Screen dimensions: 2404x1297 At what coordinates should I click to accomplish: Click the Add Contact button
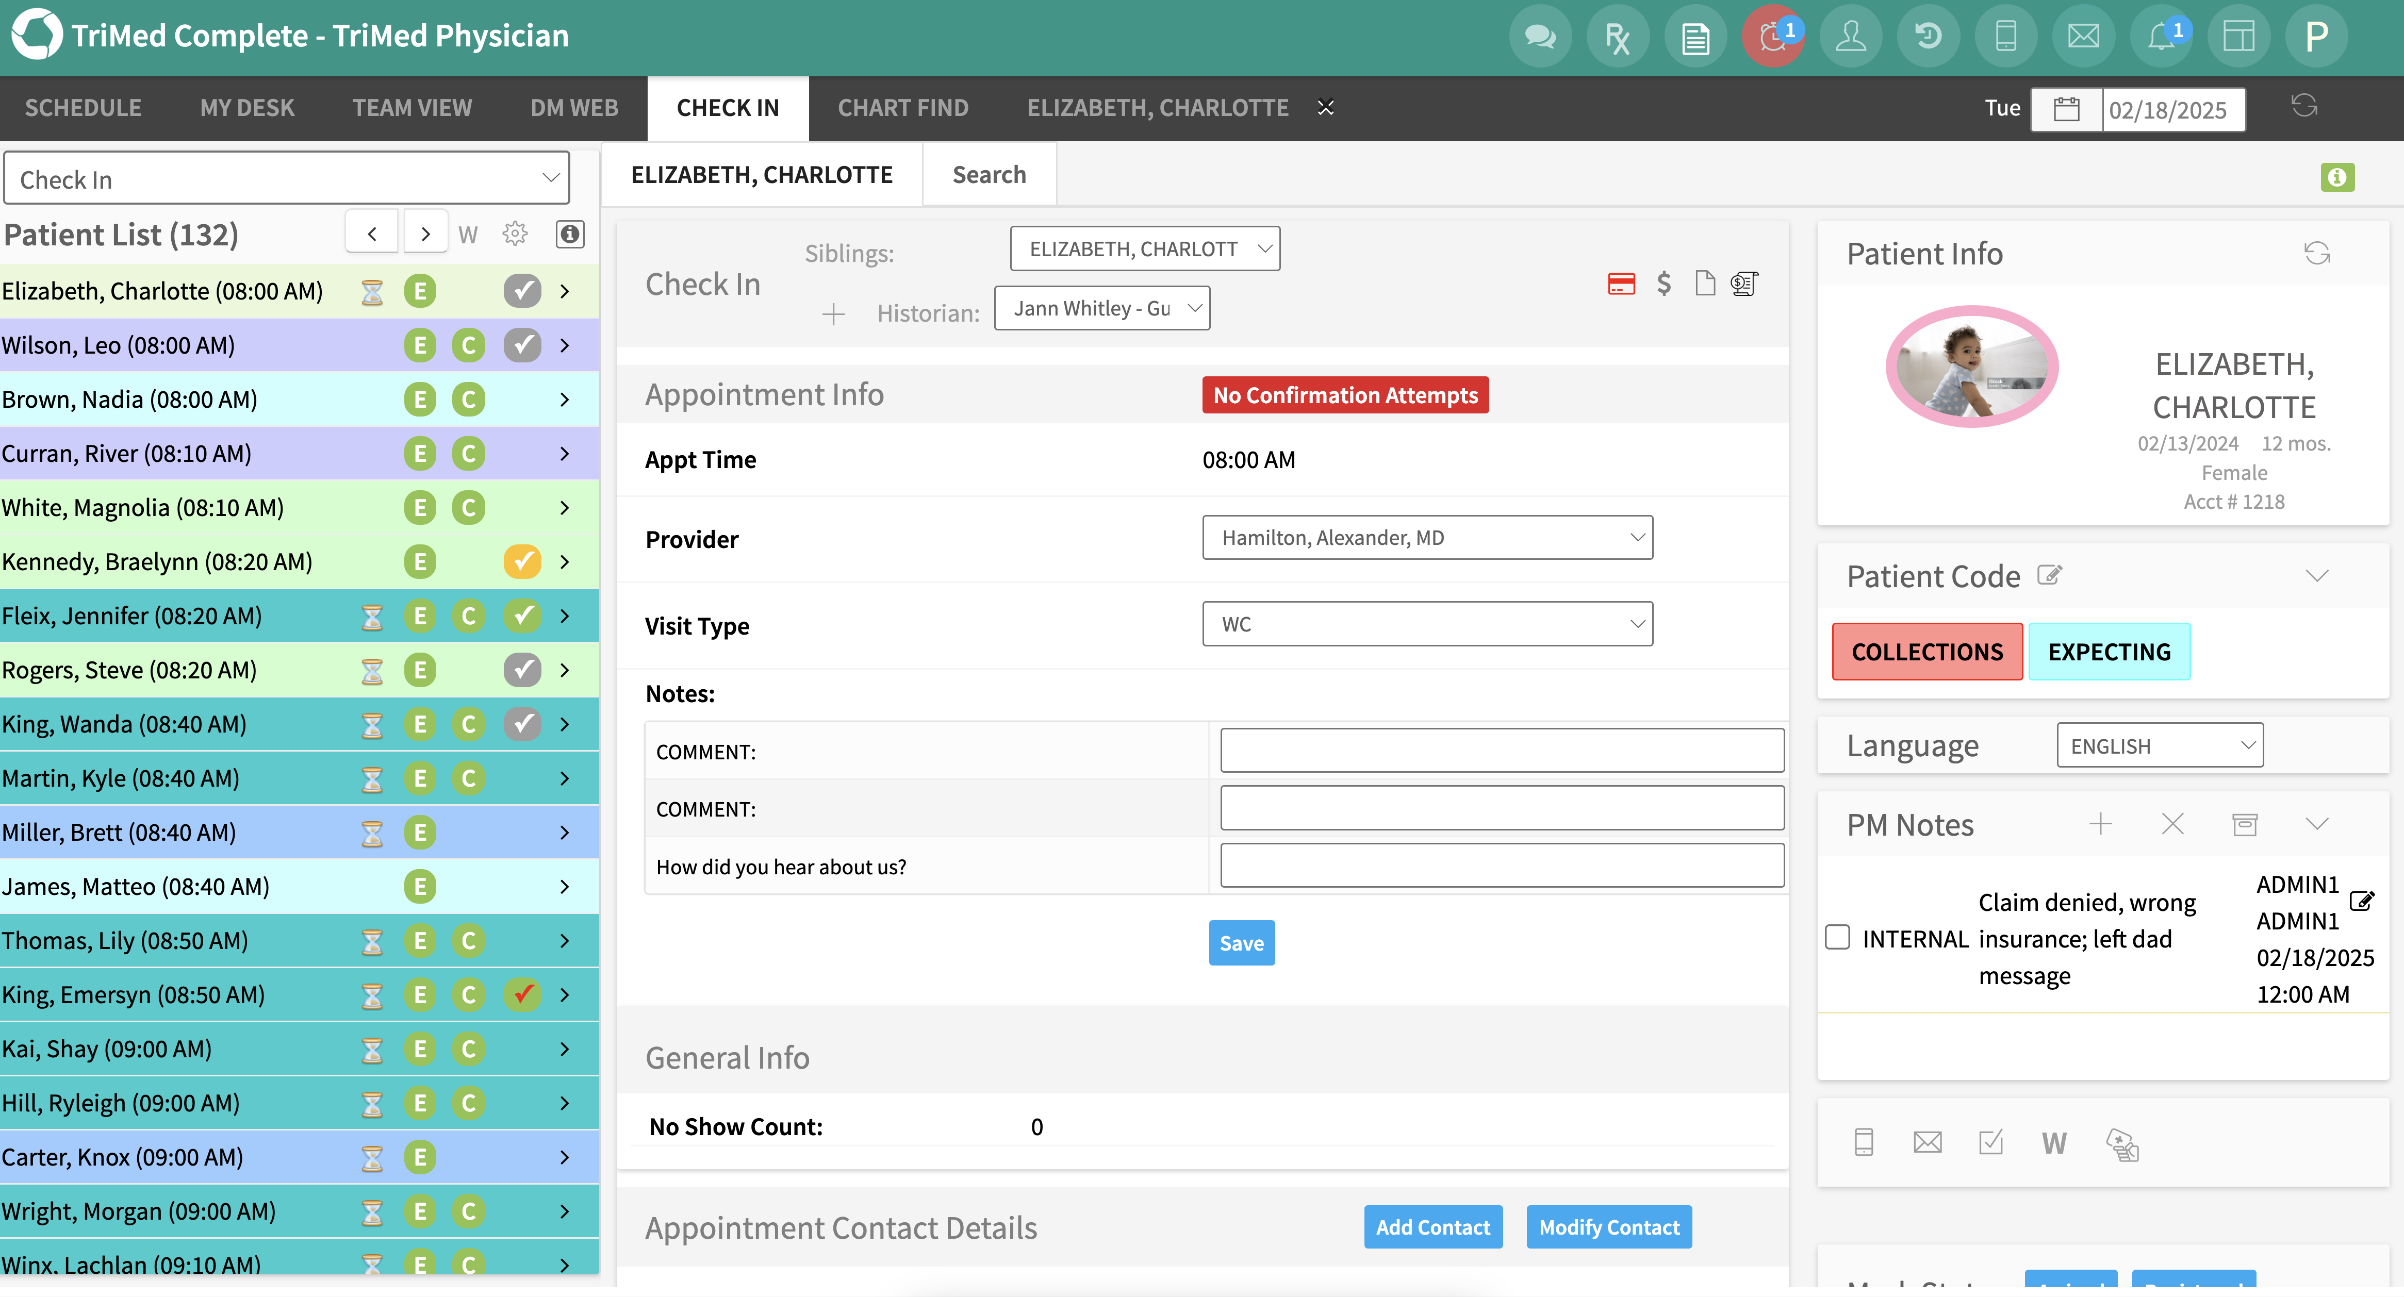1434,1227
